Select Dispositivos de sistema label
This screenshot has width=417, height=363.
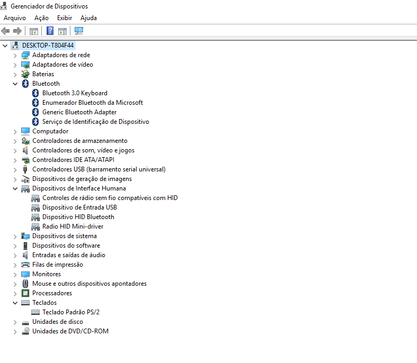tap(65, 236)
